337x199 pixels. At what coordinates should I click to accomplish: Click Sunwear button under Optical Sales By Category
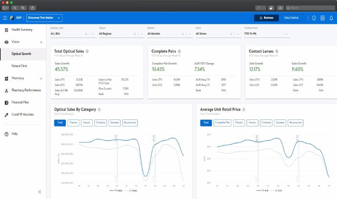pyautogui.click(x=114, y=123)
